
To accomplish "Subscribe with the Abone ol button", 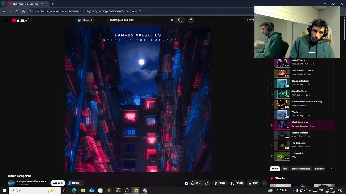I will click(58, 183).
